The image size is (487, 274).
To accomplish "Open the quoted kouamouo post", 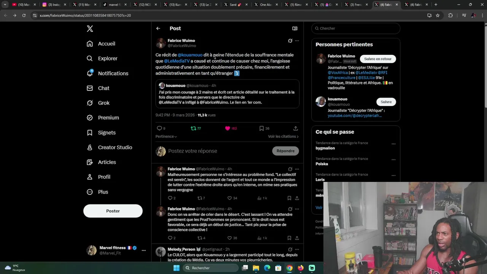I will click(227, 94).
